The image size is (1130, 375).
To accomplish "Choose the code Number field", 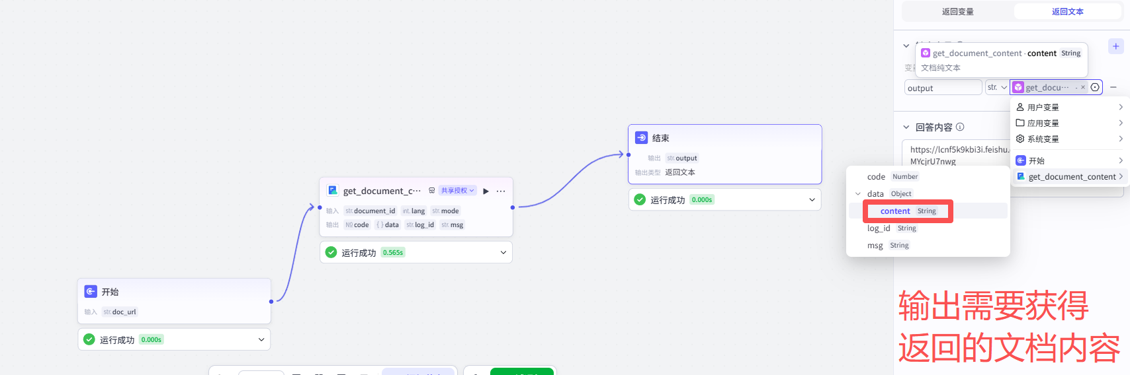I will (928, 176).
